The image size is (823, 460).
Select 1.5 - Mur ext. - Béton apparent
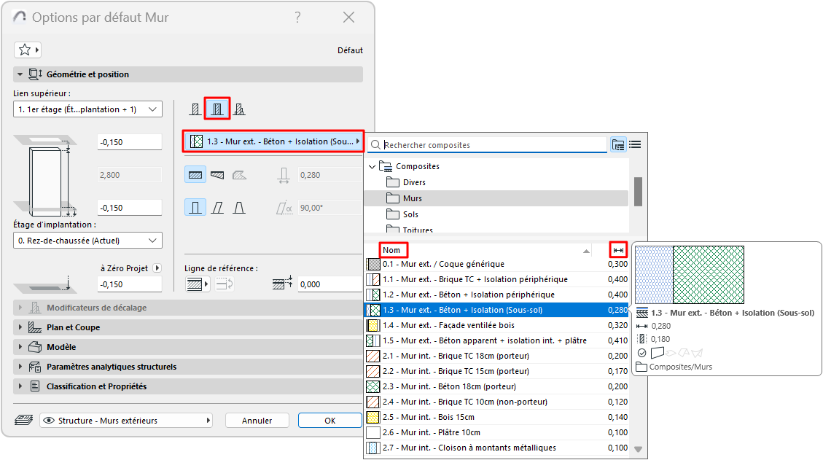pyautogui.click(x=496, y=340)
